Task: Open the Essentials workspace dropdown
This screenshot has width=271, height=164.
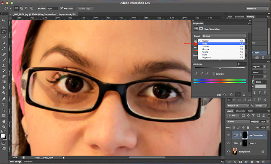Action: click(257, 8)
